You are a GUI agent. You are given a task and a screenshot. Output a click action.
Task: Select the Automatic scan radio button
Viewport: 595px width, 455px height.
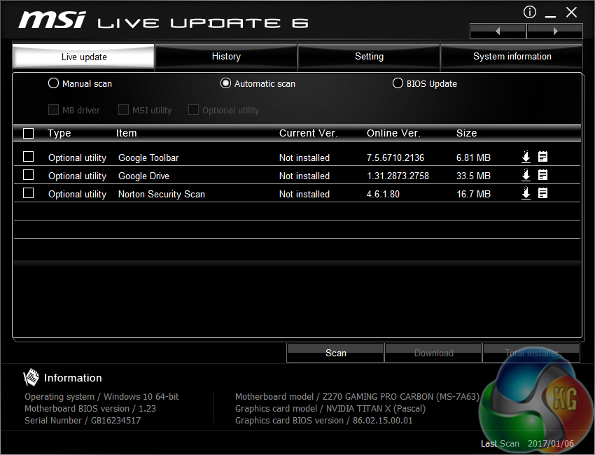[x=226, y=83]
